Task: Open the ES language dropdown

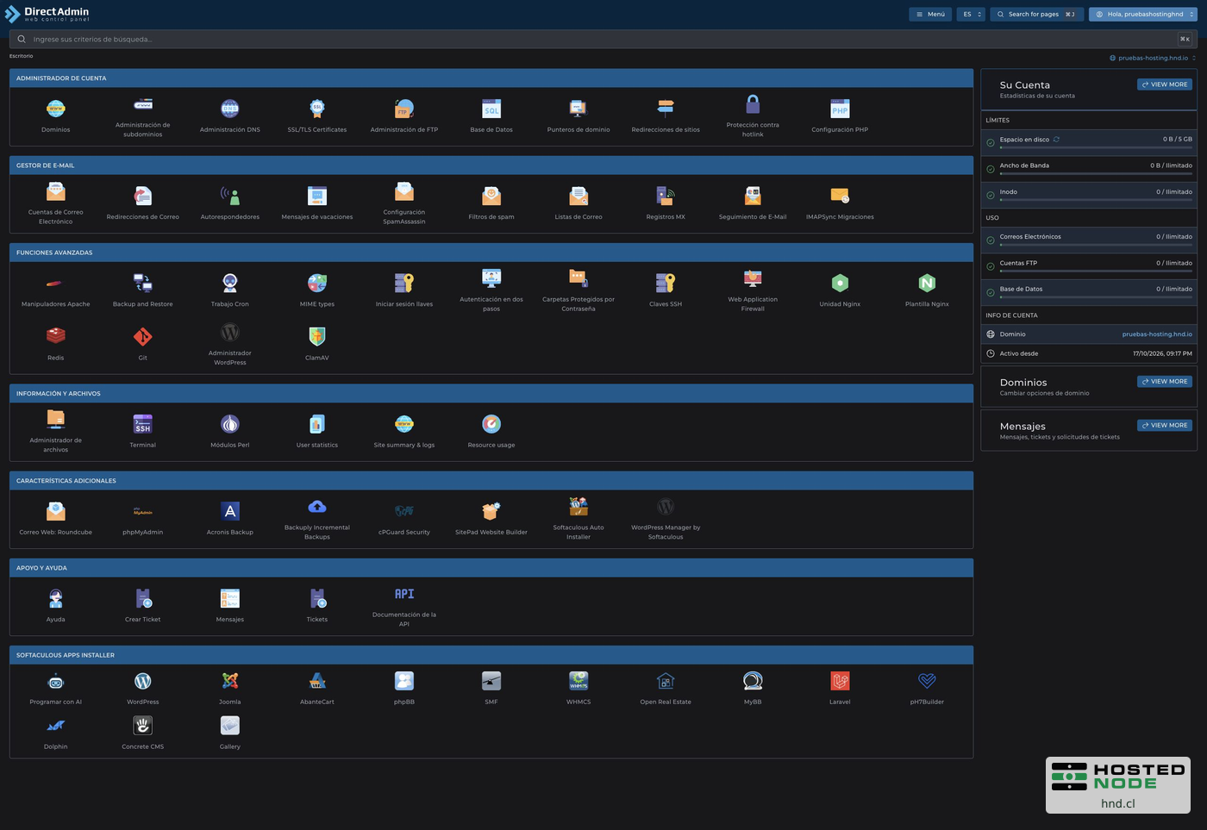Action: pyautogui.click(x=971, y=14)
